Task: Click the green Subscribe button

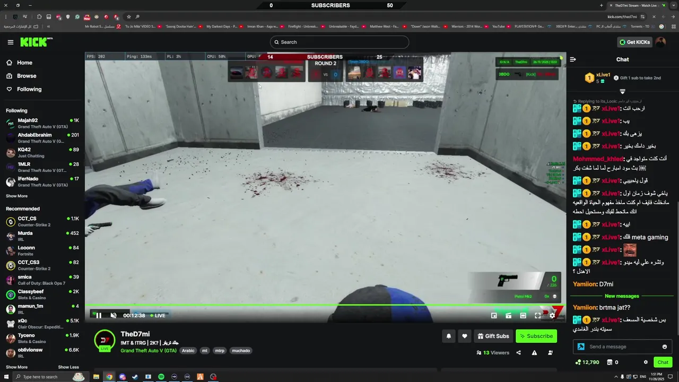Action: pos(536,336)
